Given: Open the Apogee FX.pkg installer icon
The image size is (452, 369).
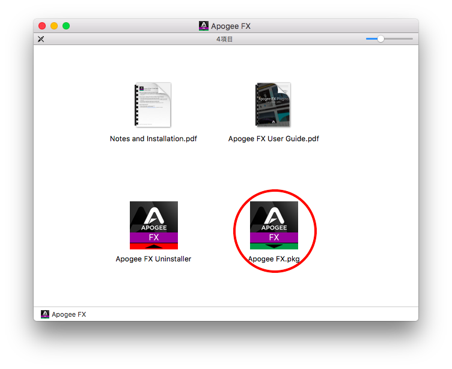Looking at the screenshot, I should pos(274,225).
